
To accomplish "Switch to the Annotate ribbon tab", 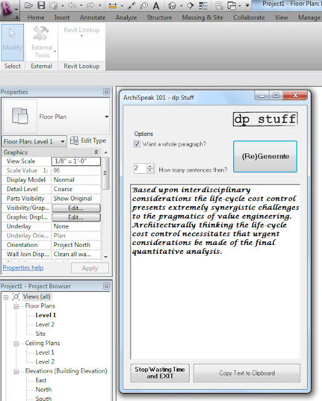I will pos(93,18).
